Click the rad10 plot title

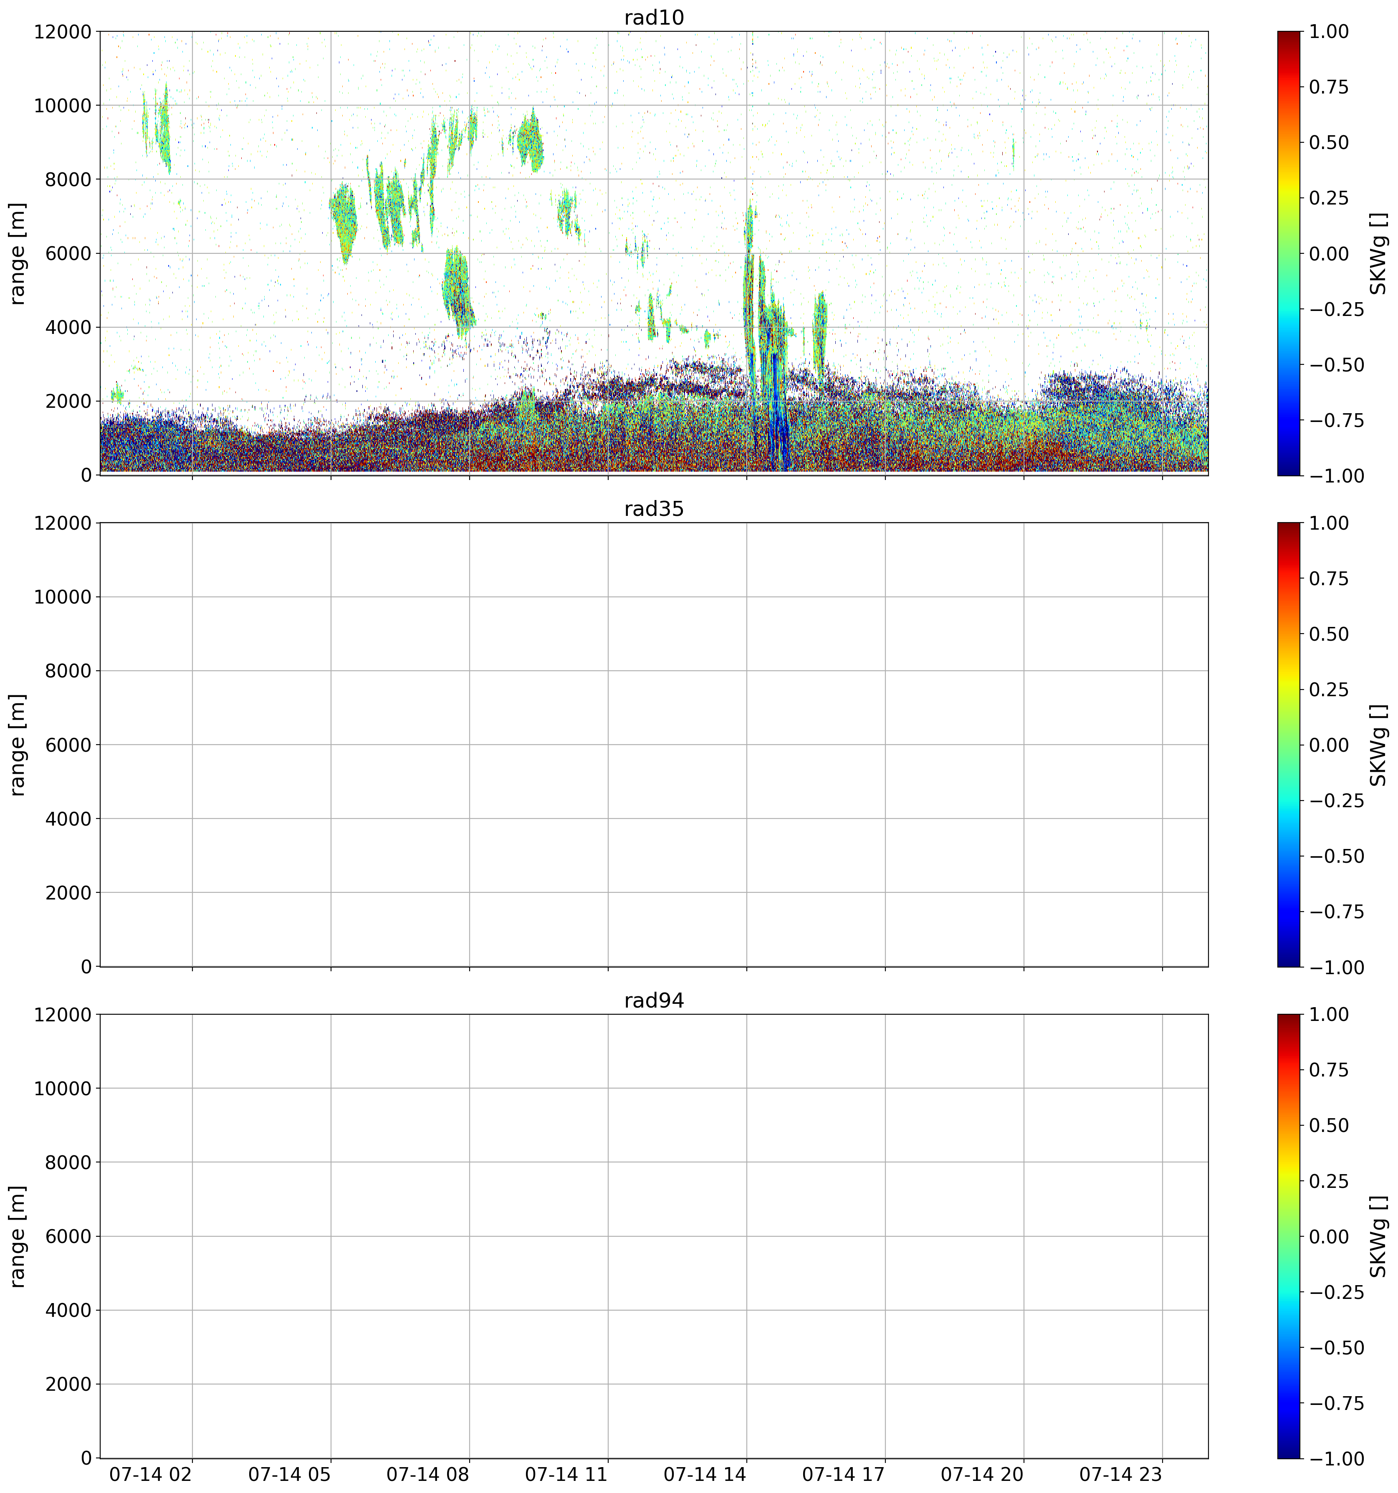(x=654, y=17)
